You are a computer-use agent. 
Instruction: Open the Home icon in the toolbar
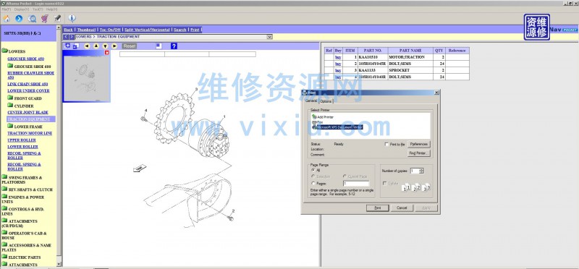point(7,19)
